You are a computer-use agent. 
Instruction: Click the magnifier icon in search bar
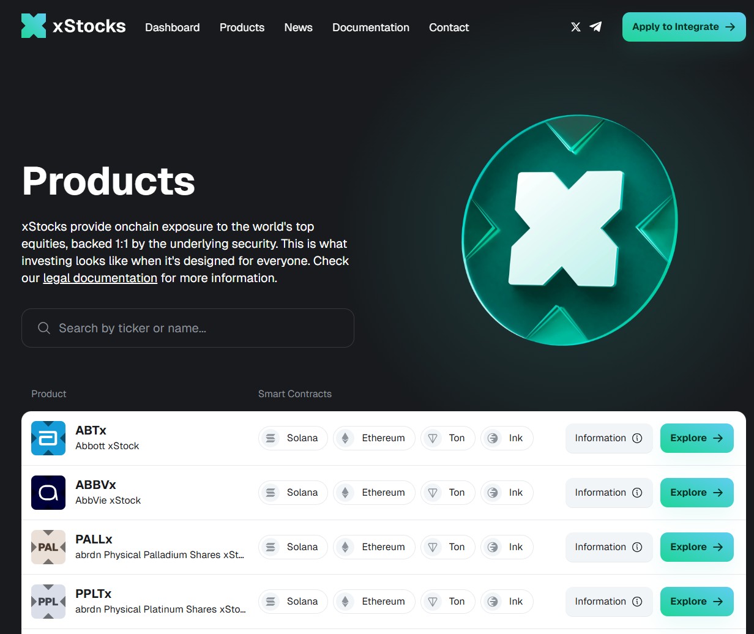pos(44,328)
